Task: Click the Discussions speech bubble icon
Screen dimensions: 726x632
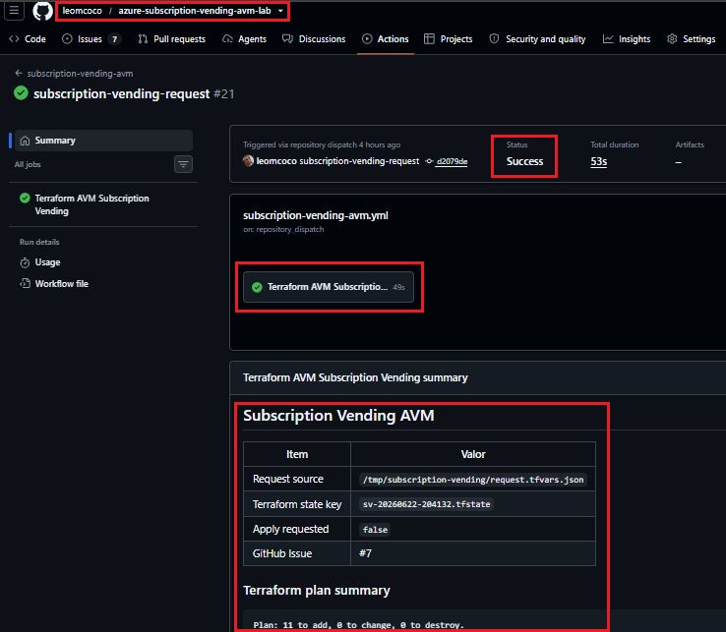Action: tap(287, 39)
